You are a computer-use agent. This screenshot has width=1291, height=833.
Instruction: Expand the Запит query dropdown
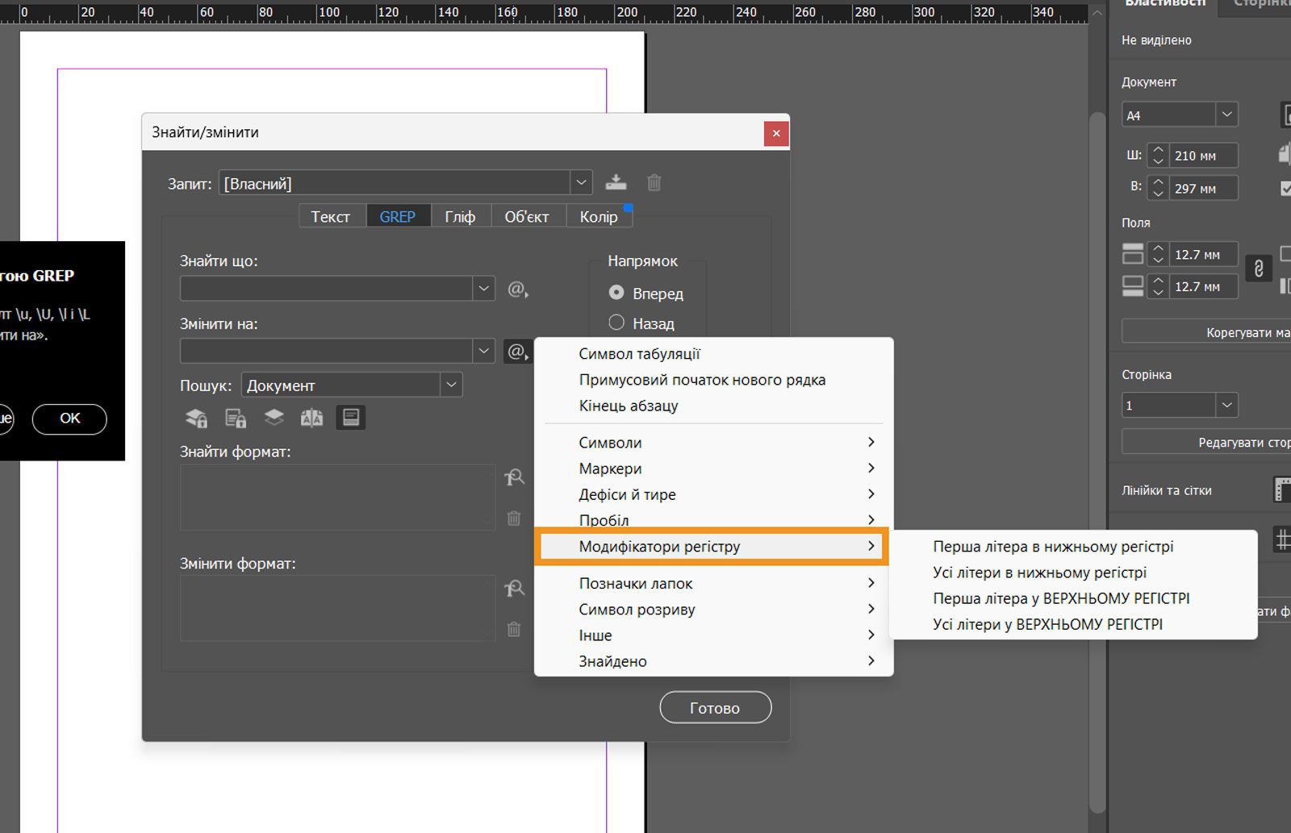(x=581, y=183)
